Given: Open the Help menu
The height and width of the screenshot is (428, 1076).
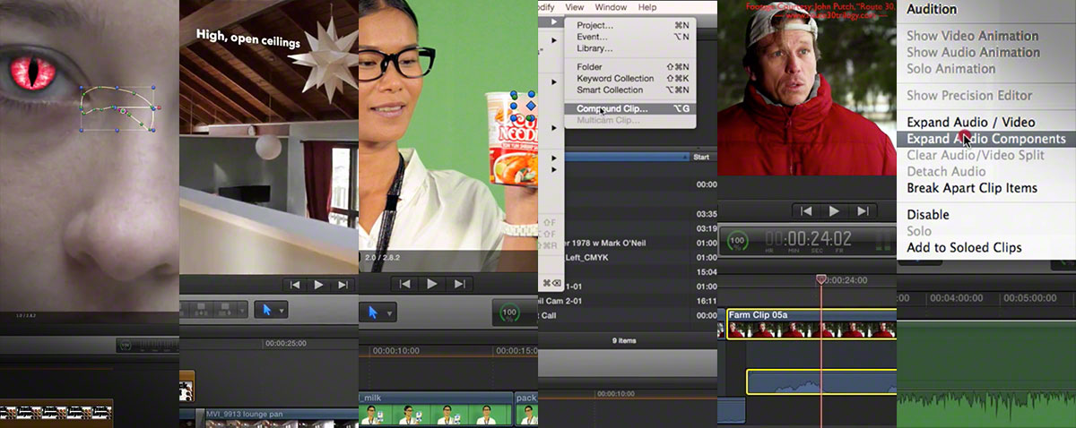Looking at the screenshot, I should tap(647, 7).
